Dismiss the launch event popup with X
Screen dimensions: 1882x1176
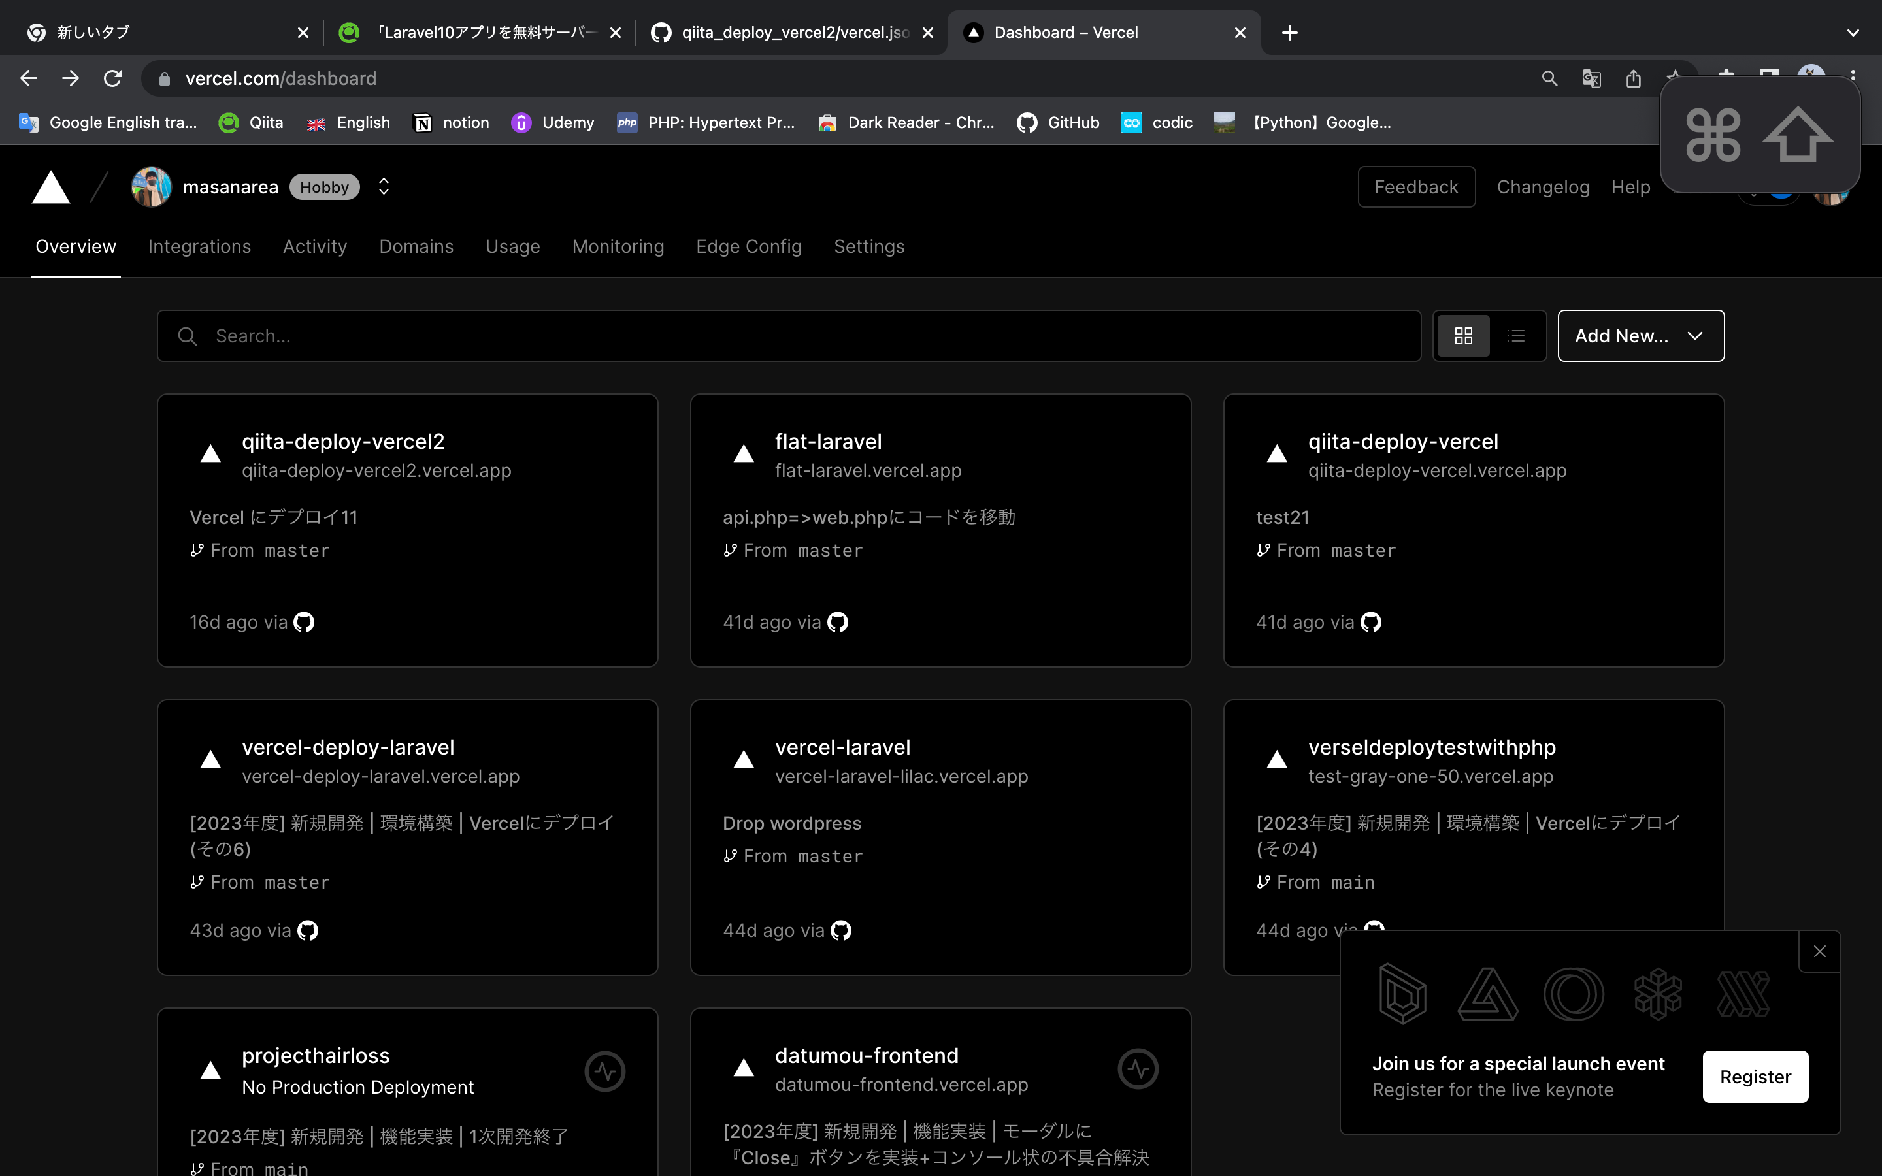[x=1819, y=951]
